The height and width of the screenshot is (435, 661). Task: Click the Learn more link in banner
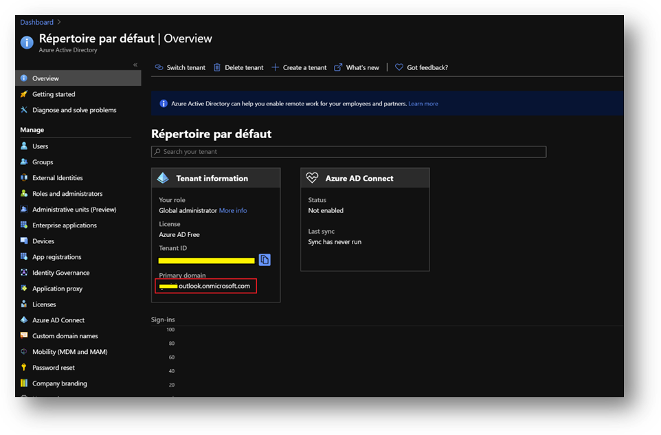pos(423,104)
